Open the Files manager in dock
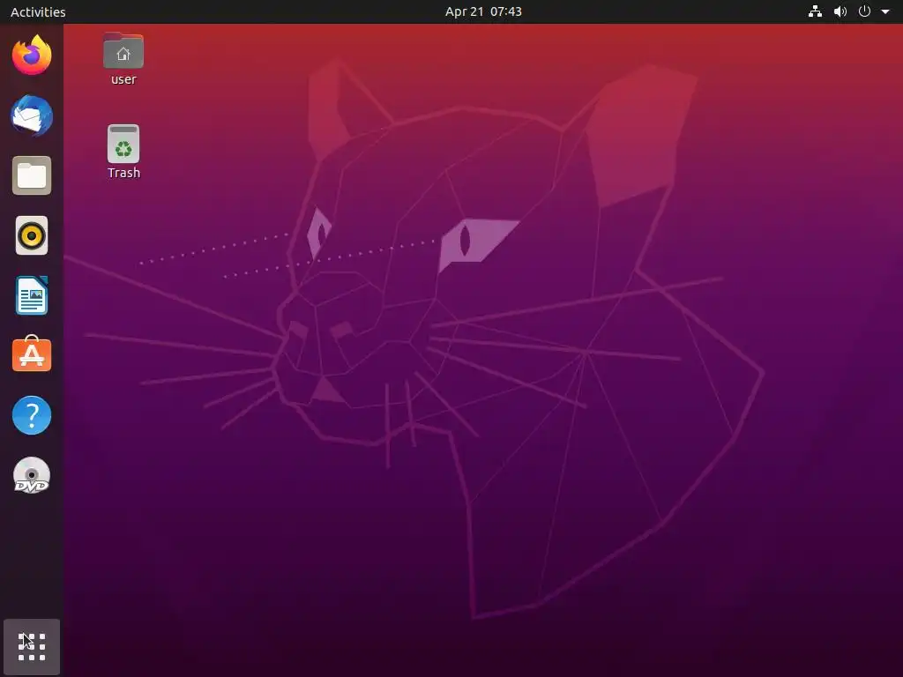Viewport: 903px width, 677px height. point(32,175)
